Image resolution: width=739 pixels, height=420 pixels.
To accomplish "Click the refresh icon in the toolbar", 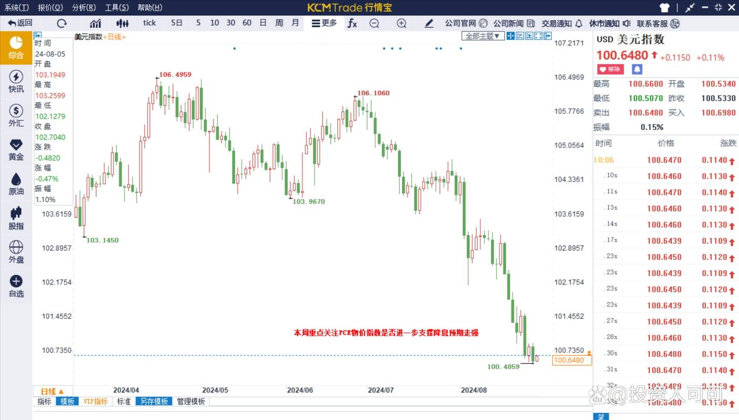I will [x=61, y=23].
